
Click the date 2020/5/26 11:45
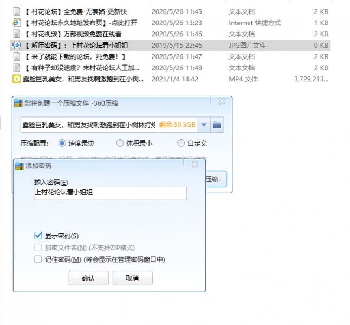[177, 11]
